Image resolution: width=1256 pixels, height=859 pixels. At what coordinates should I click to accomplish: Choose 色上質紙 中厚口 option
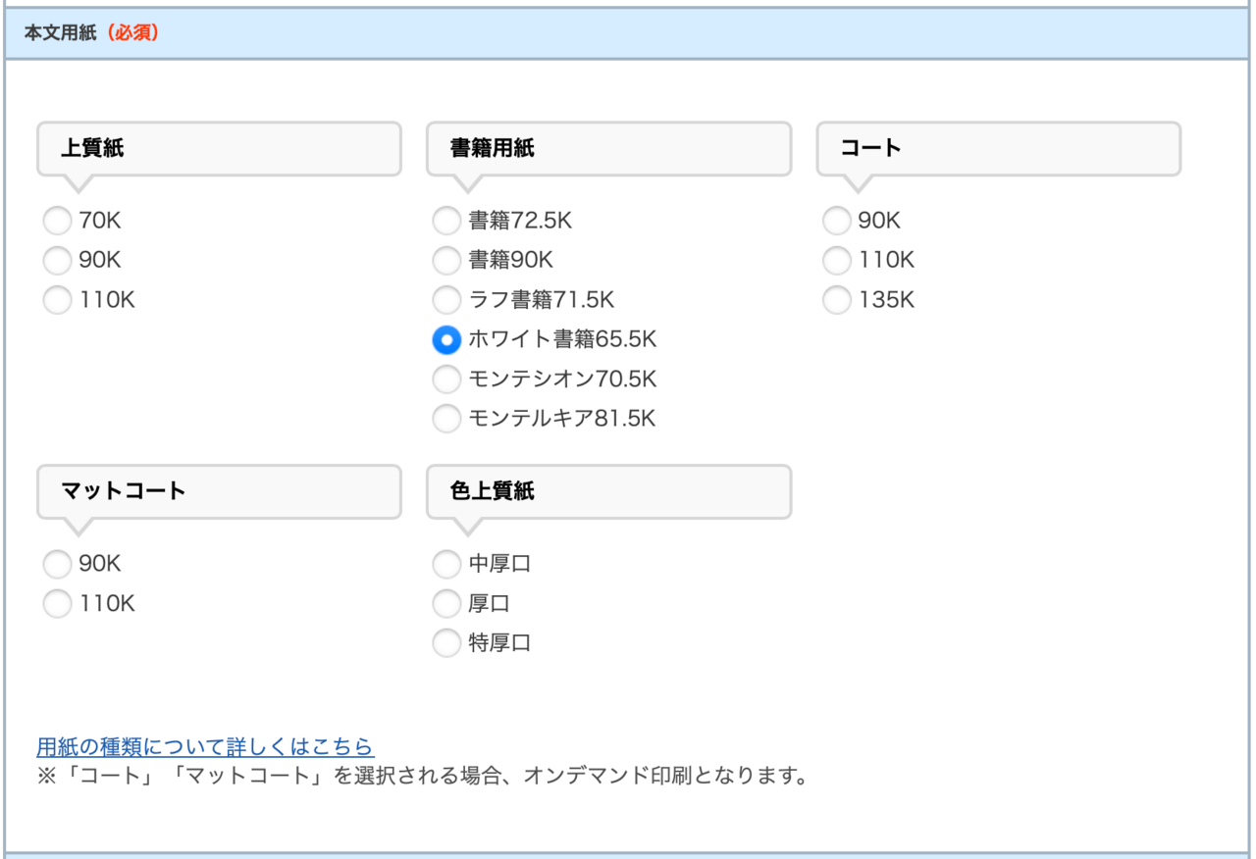446,564
